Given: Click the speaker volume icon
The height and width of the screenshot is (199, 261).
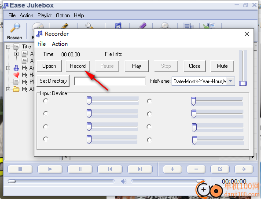Looking at the screenshot, I should pos(124,181).
